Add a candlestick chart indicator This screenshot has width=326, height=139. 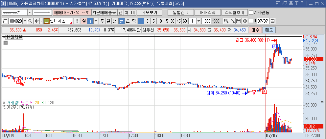tap(226, 21)
